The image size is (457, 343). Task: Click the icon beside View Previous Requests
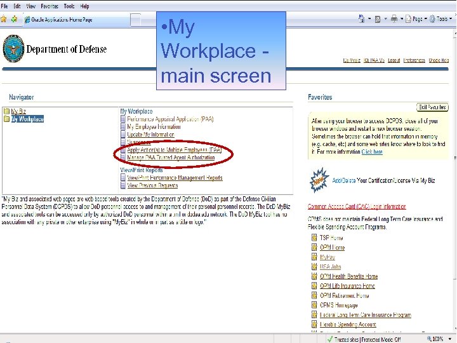coord(123,185)
